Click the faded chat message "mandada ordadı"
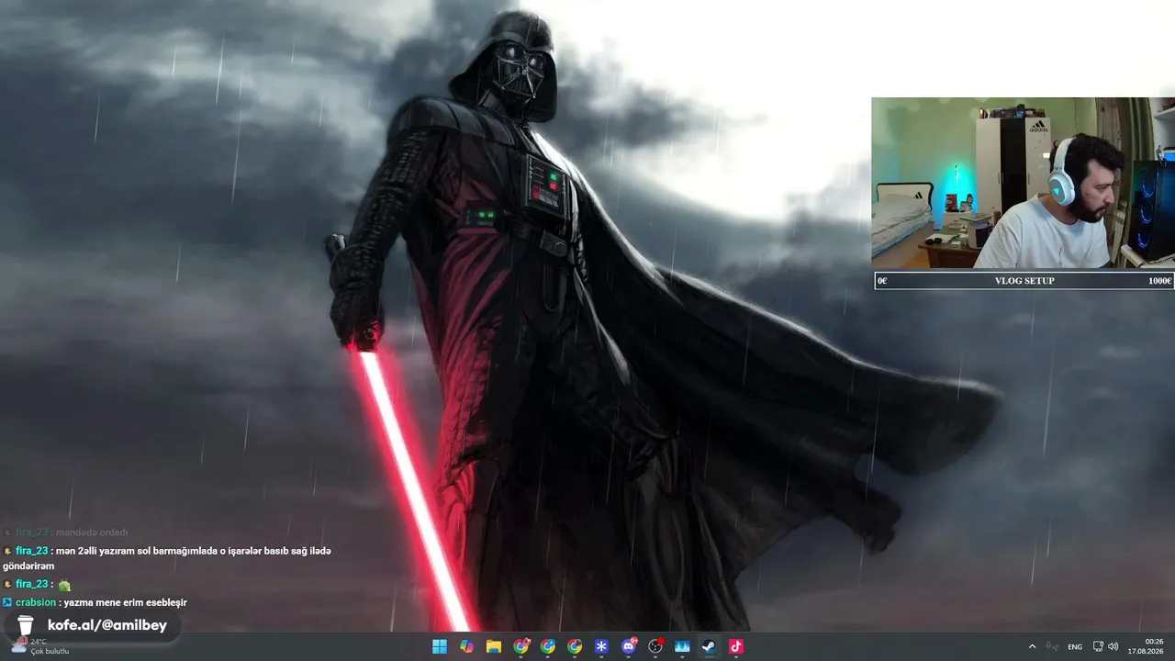The height and width of the screenshot is (661, 1175). pos(92,532)
